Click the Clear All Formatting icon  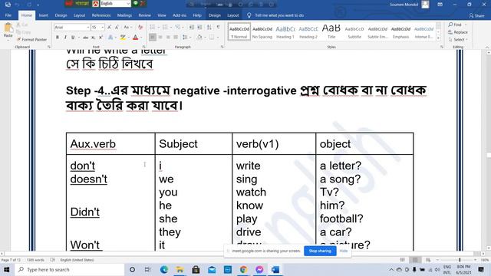pos(140,28)
